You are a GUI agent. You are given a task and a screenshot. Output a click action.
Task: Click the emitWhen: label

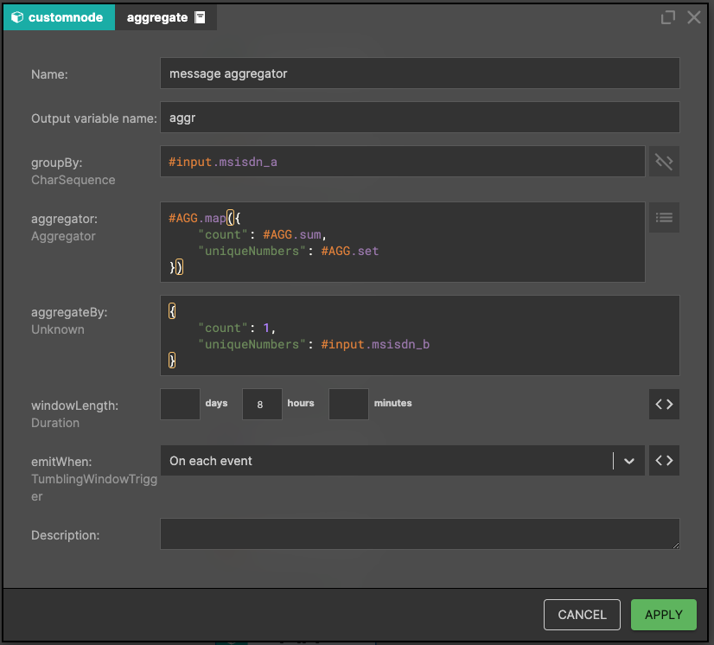(61, 462)
